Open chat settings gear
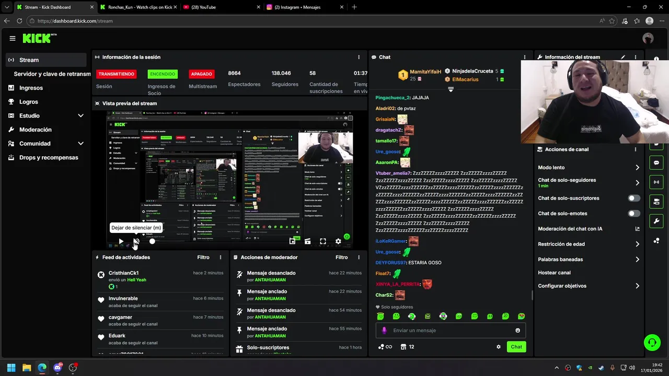The width and height of the screenshot is (669, 376). [x=499, y=347]
